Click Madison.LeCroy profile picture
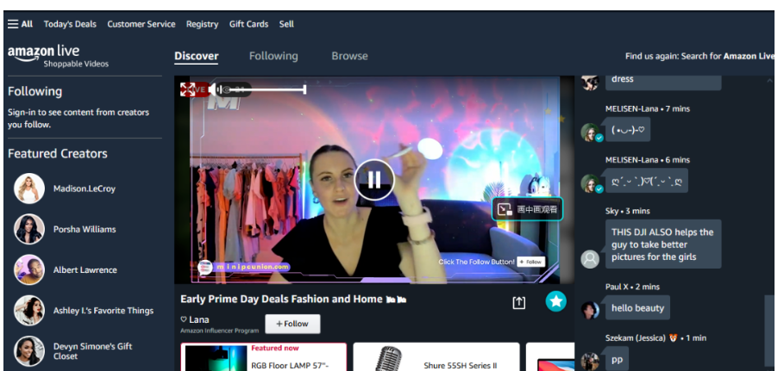Screen dimensions: 784x371 [x=29, y=189]
